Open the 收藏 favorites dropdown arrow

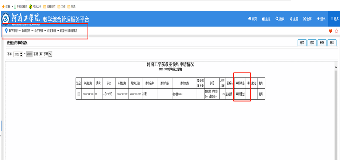12,7
